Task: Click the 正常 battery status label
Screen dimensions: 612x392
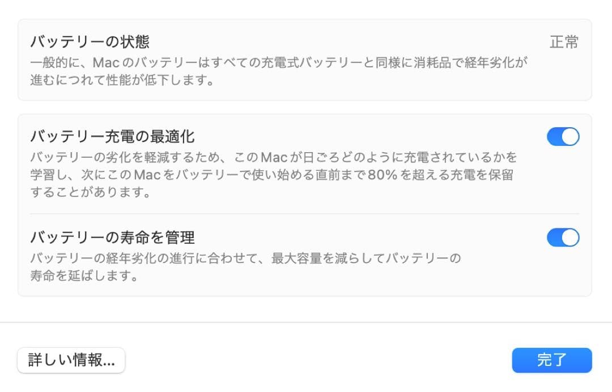Action: (564, 42)
